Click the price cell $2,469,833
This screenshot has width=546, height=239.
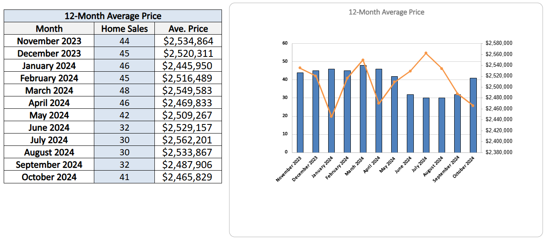pos(188,103)
